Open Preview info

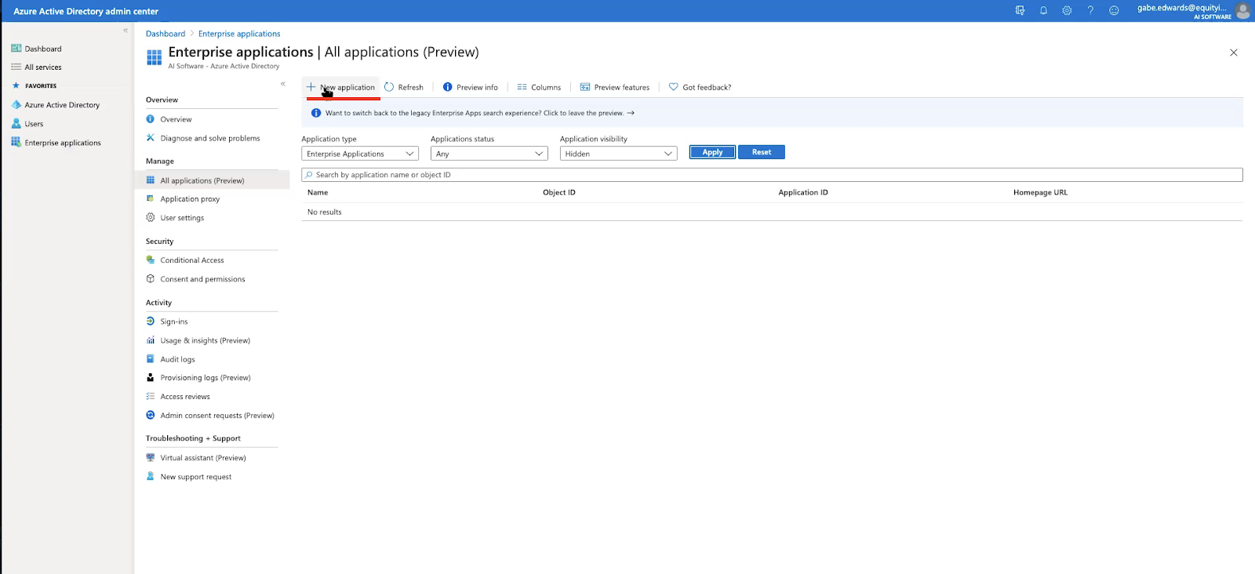click(471, 87)
